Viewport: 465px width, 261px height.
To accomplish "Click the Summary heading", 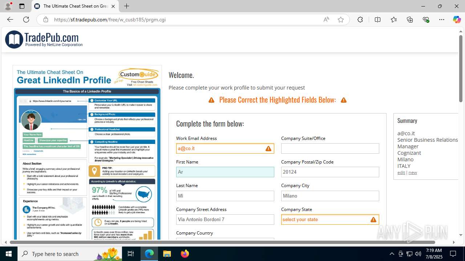I will 407,121.
